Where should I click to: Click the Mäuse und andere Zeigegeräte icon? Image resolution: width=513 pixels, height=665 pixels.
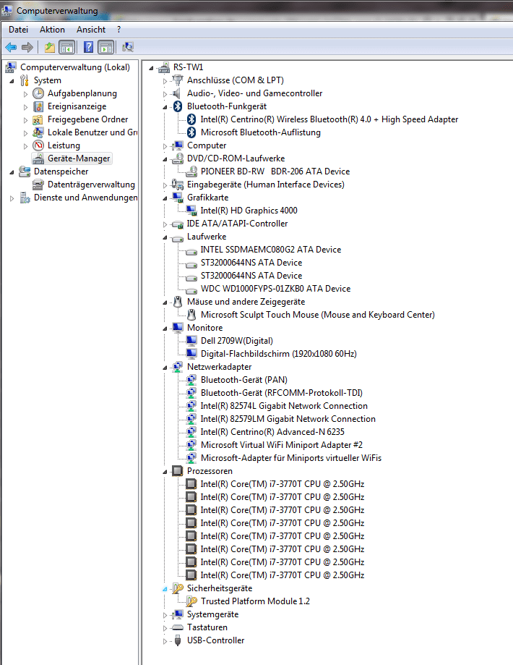pos(178,302)
